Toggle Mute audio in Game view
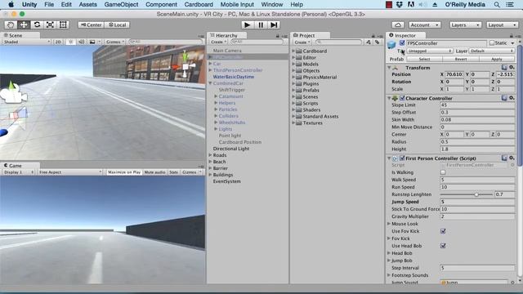Viewport: 523px width, 294px height. pyautogui.click(x=154, y=172)
